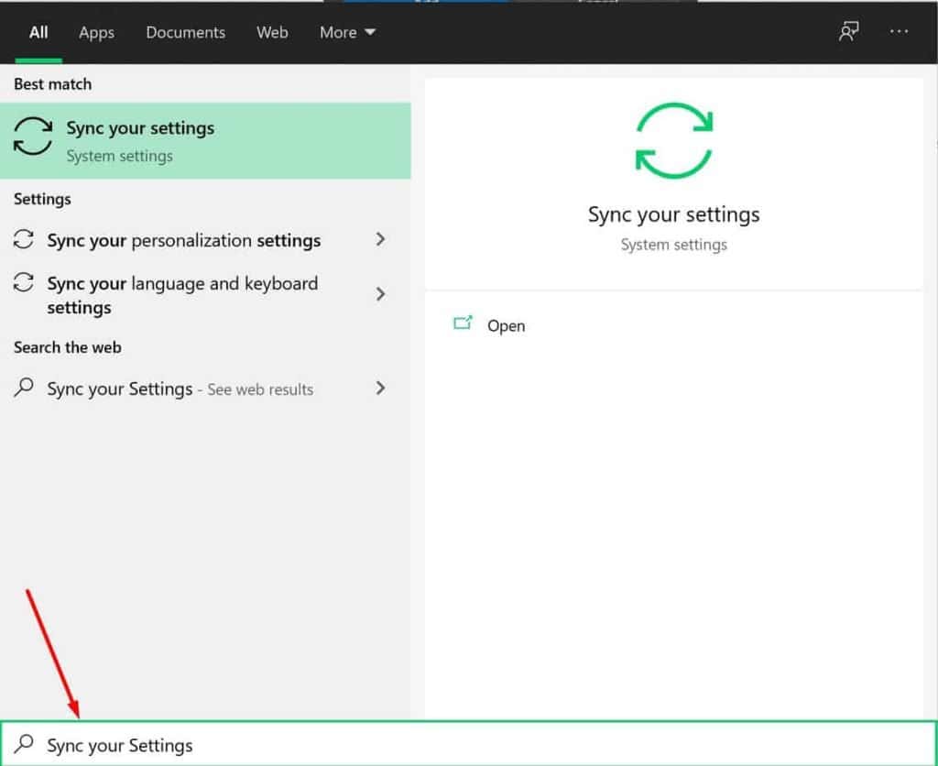Expand arrow for personalization settings result
The height and width of the screenshot is (766, 938).
click(380, 239)
